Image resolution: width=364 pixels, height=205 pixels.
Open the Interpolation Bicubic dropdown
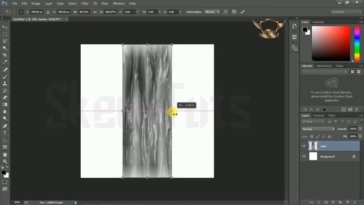click(x=212, y=12)
